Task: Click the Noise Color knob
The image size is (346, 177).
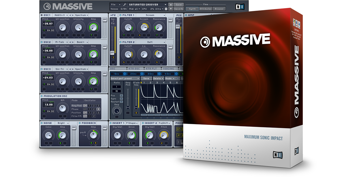Action: pos(48,135)
